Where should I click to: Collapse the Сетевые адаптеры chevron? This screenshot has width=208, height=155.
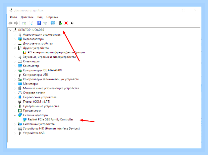[15, 115]
